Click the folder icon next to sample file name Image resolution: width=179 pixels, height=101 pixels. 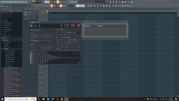pyautogui.click(x=49, y=30)
